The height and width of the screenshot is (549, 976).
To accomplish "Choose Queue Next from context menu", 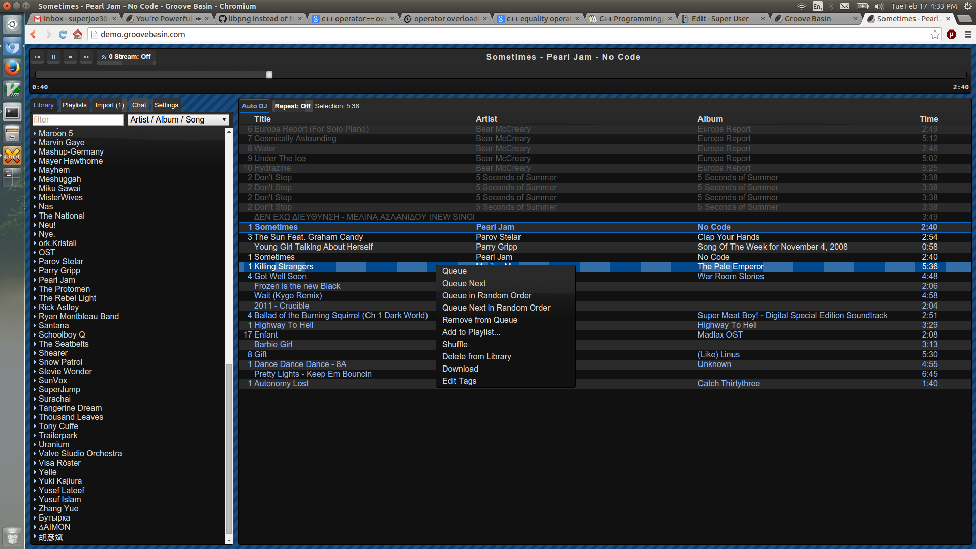I will pyautogui.click(x=506, y=284).
